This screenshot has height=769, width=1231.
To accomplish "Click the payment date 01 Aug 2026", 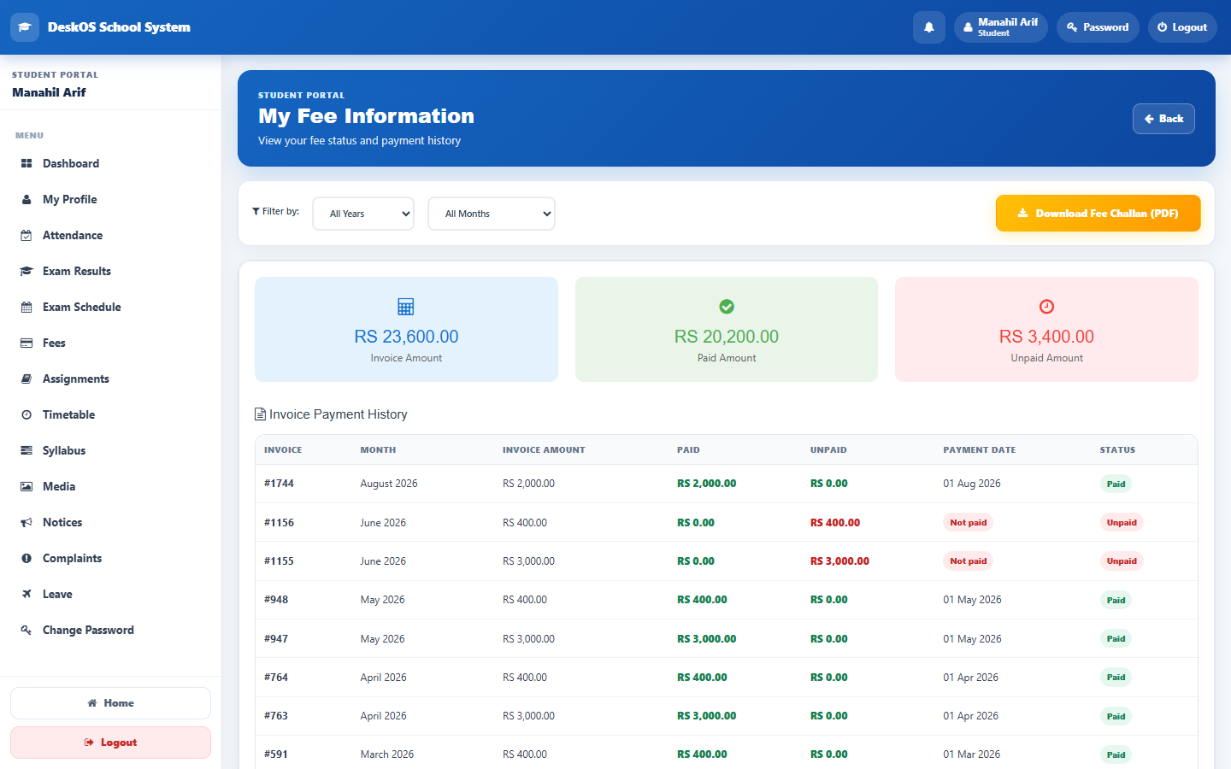I will (972, 484).
